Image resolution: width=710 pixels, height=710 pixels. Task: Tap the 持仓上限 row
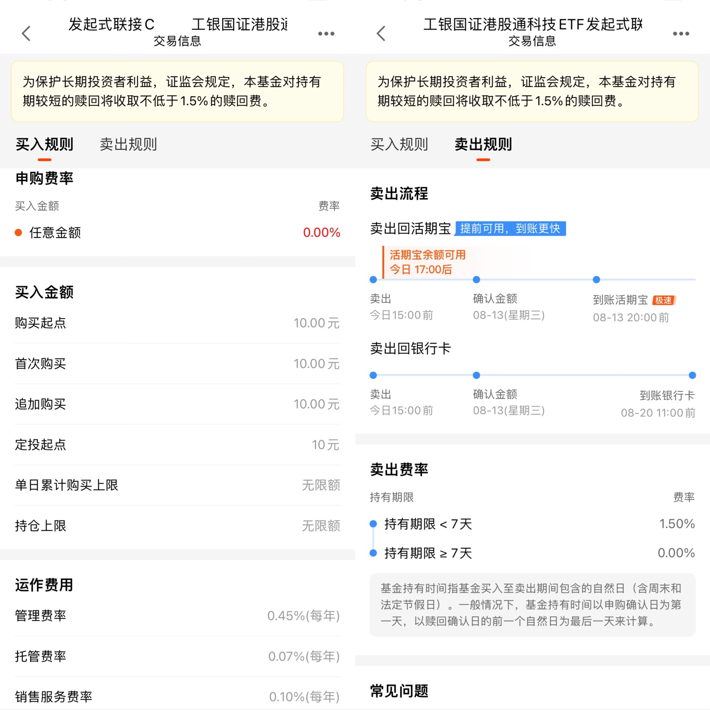click(177, 525)
